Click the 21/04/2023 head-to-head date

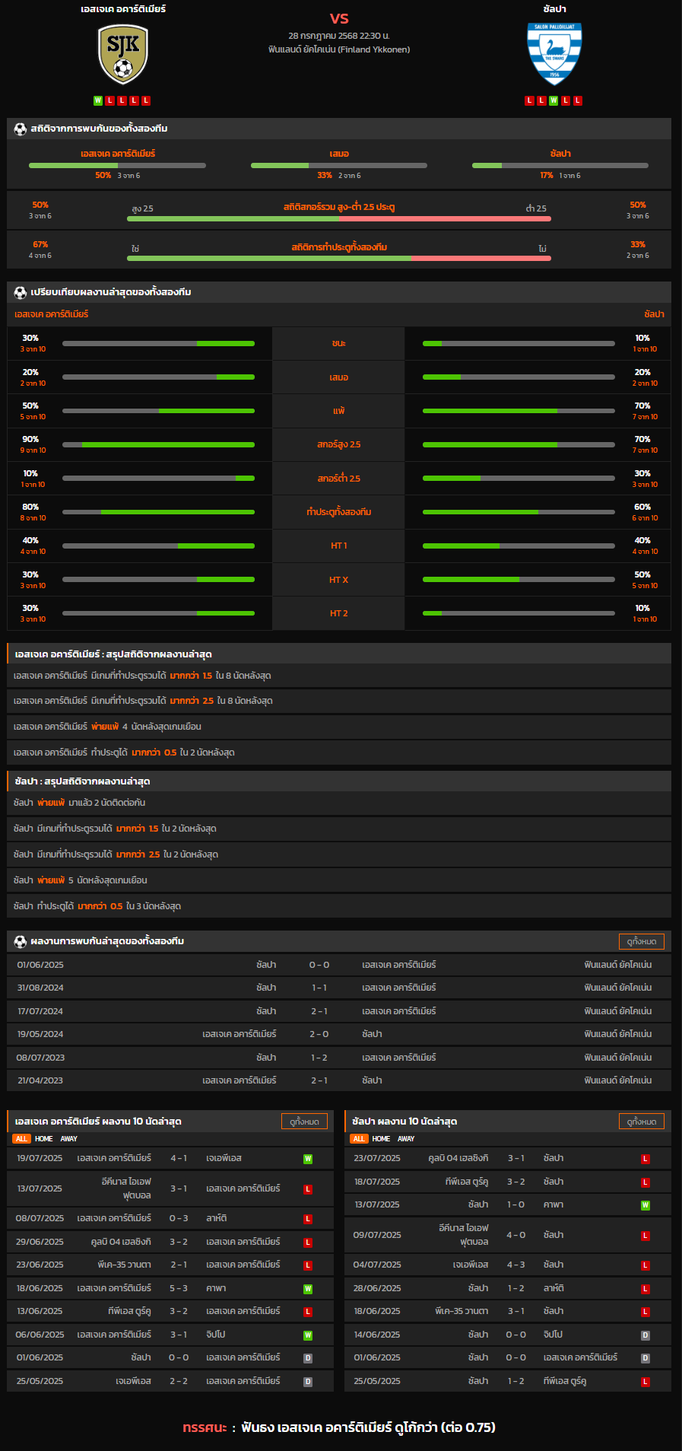pyautogui.click(x=40, y=1080)
